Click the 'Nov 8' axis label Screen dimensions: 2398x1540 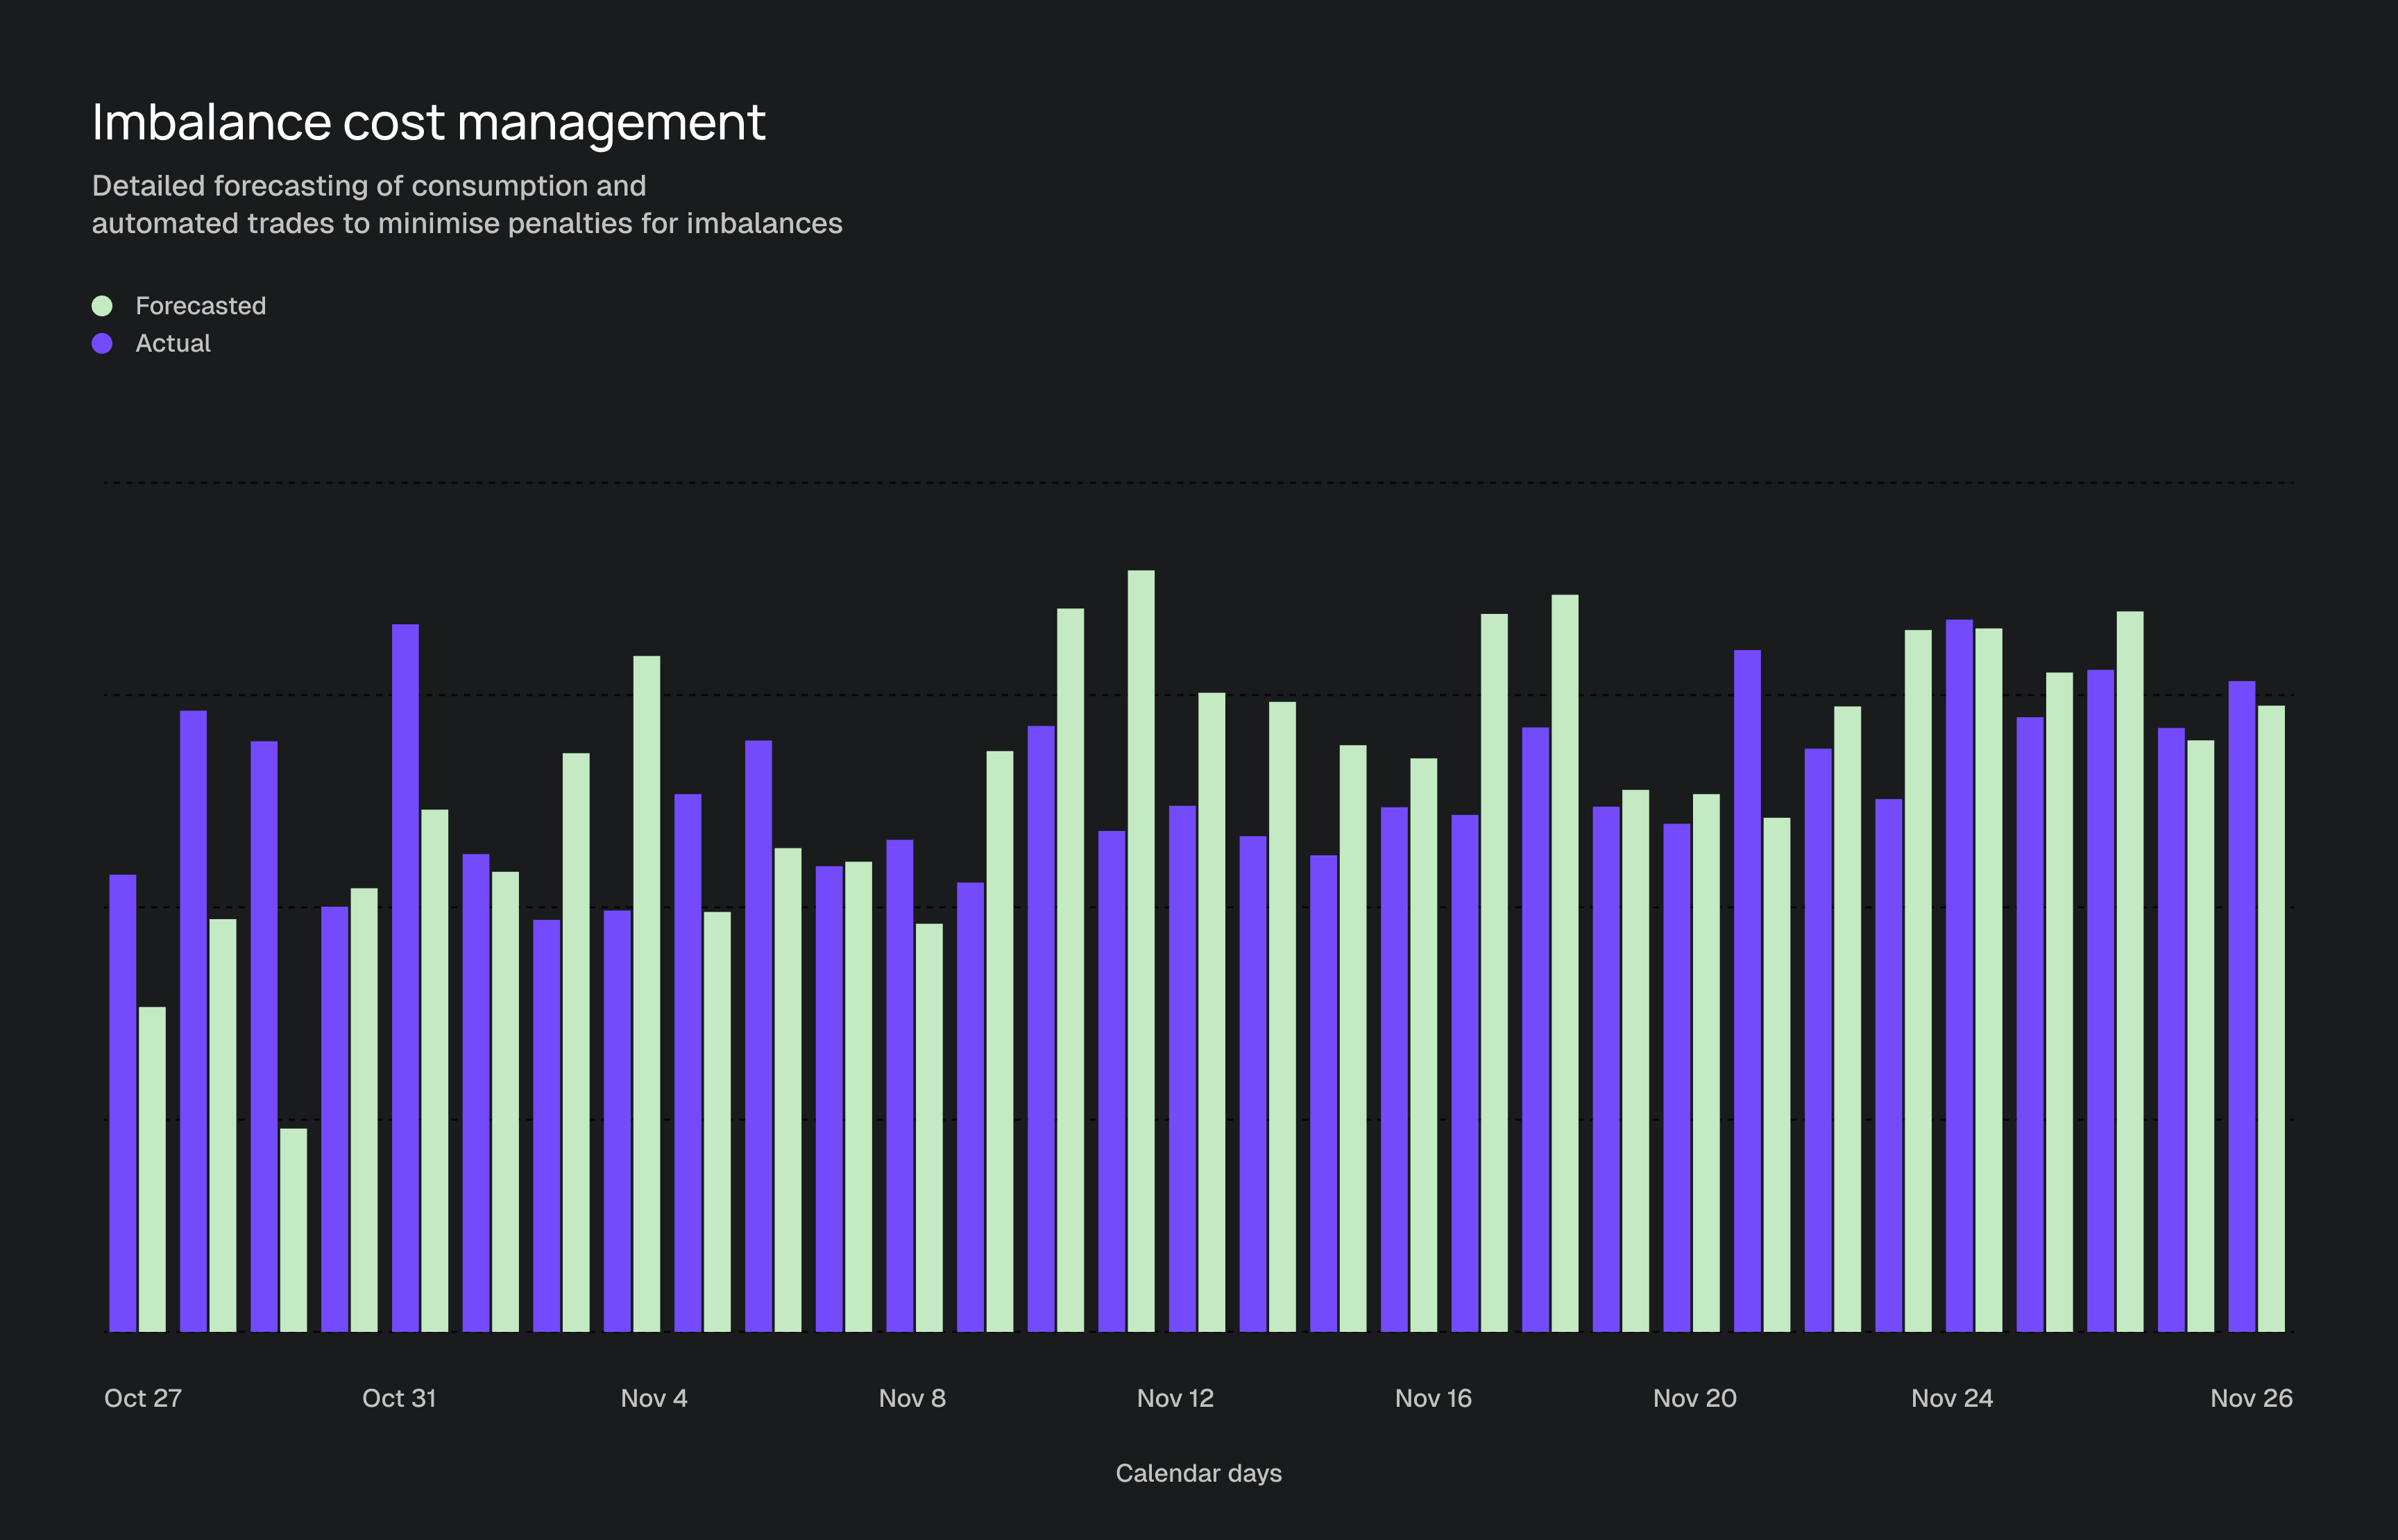coord(912,1398)
